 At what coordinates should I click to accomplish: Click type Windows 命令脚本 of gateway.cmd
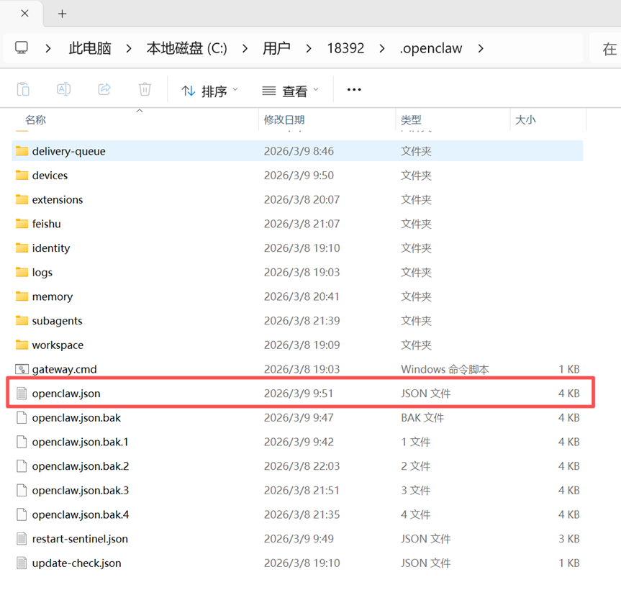(445, 369)
